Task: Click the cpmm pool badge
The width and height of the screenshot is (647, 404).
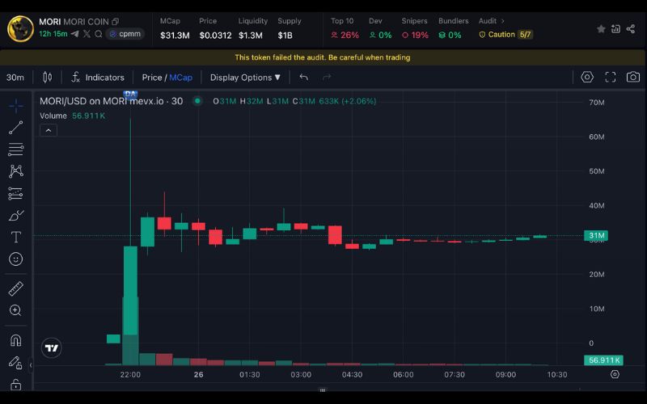Action: click(125, 34)
